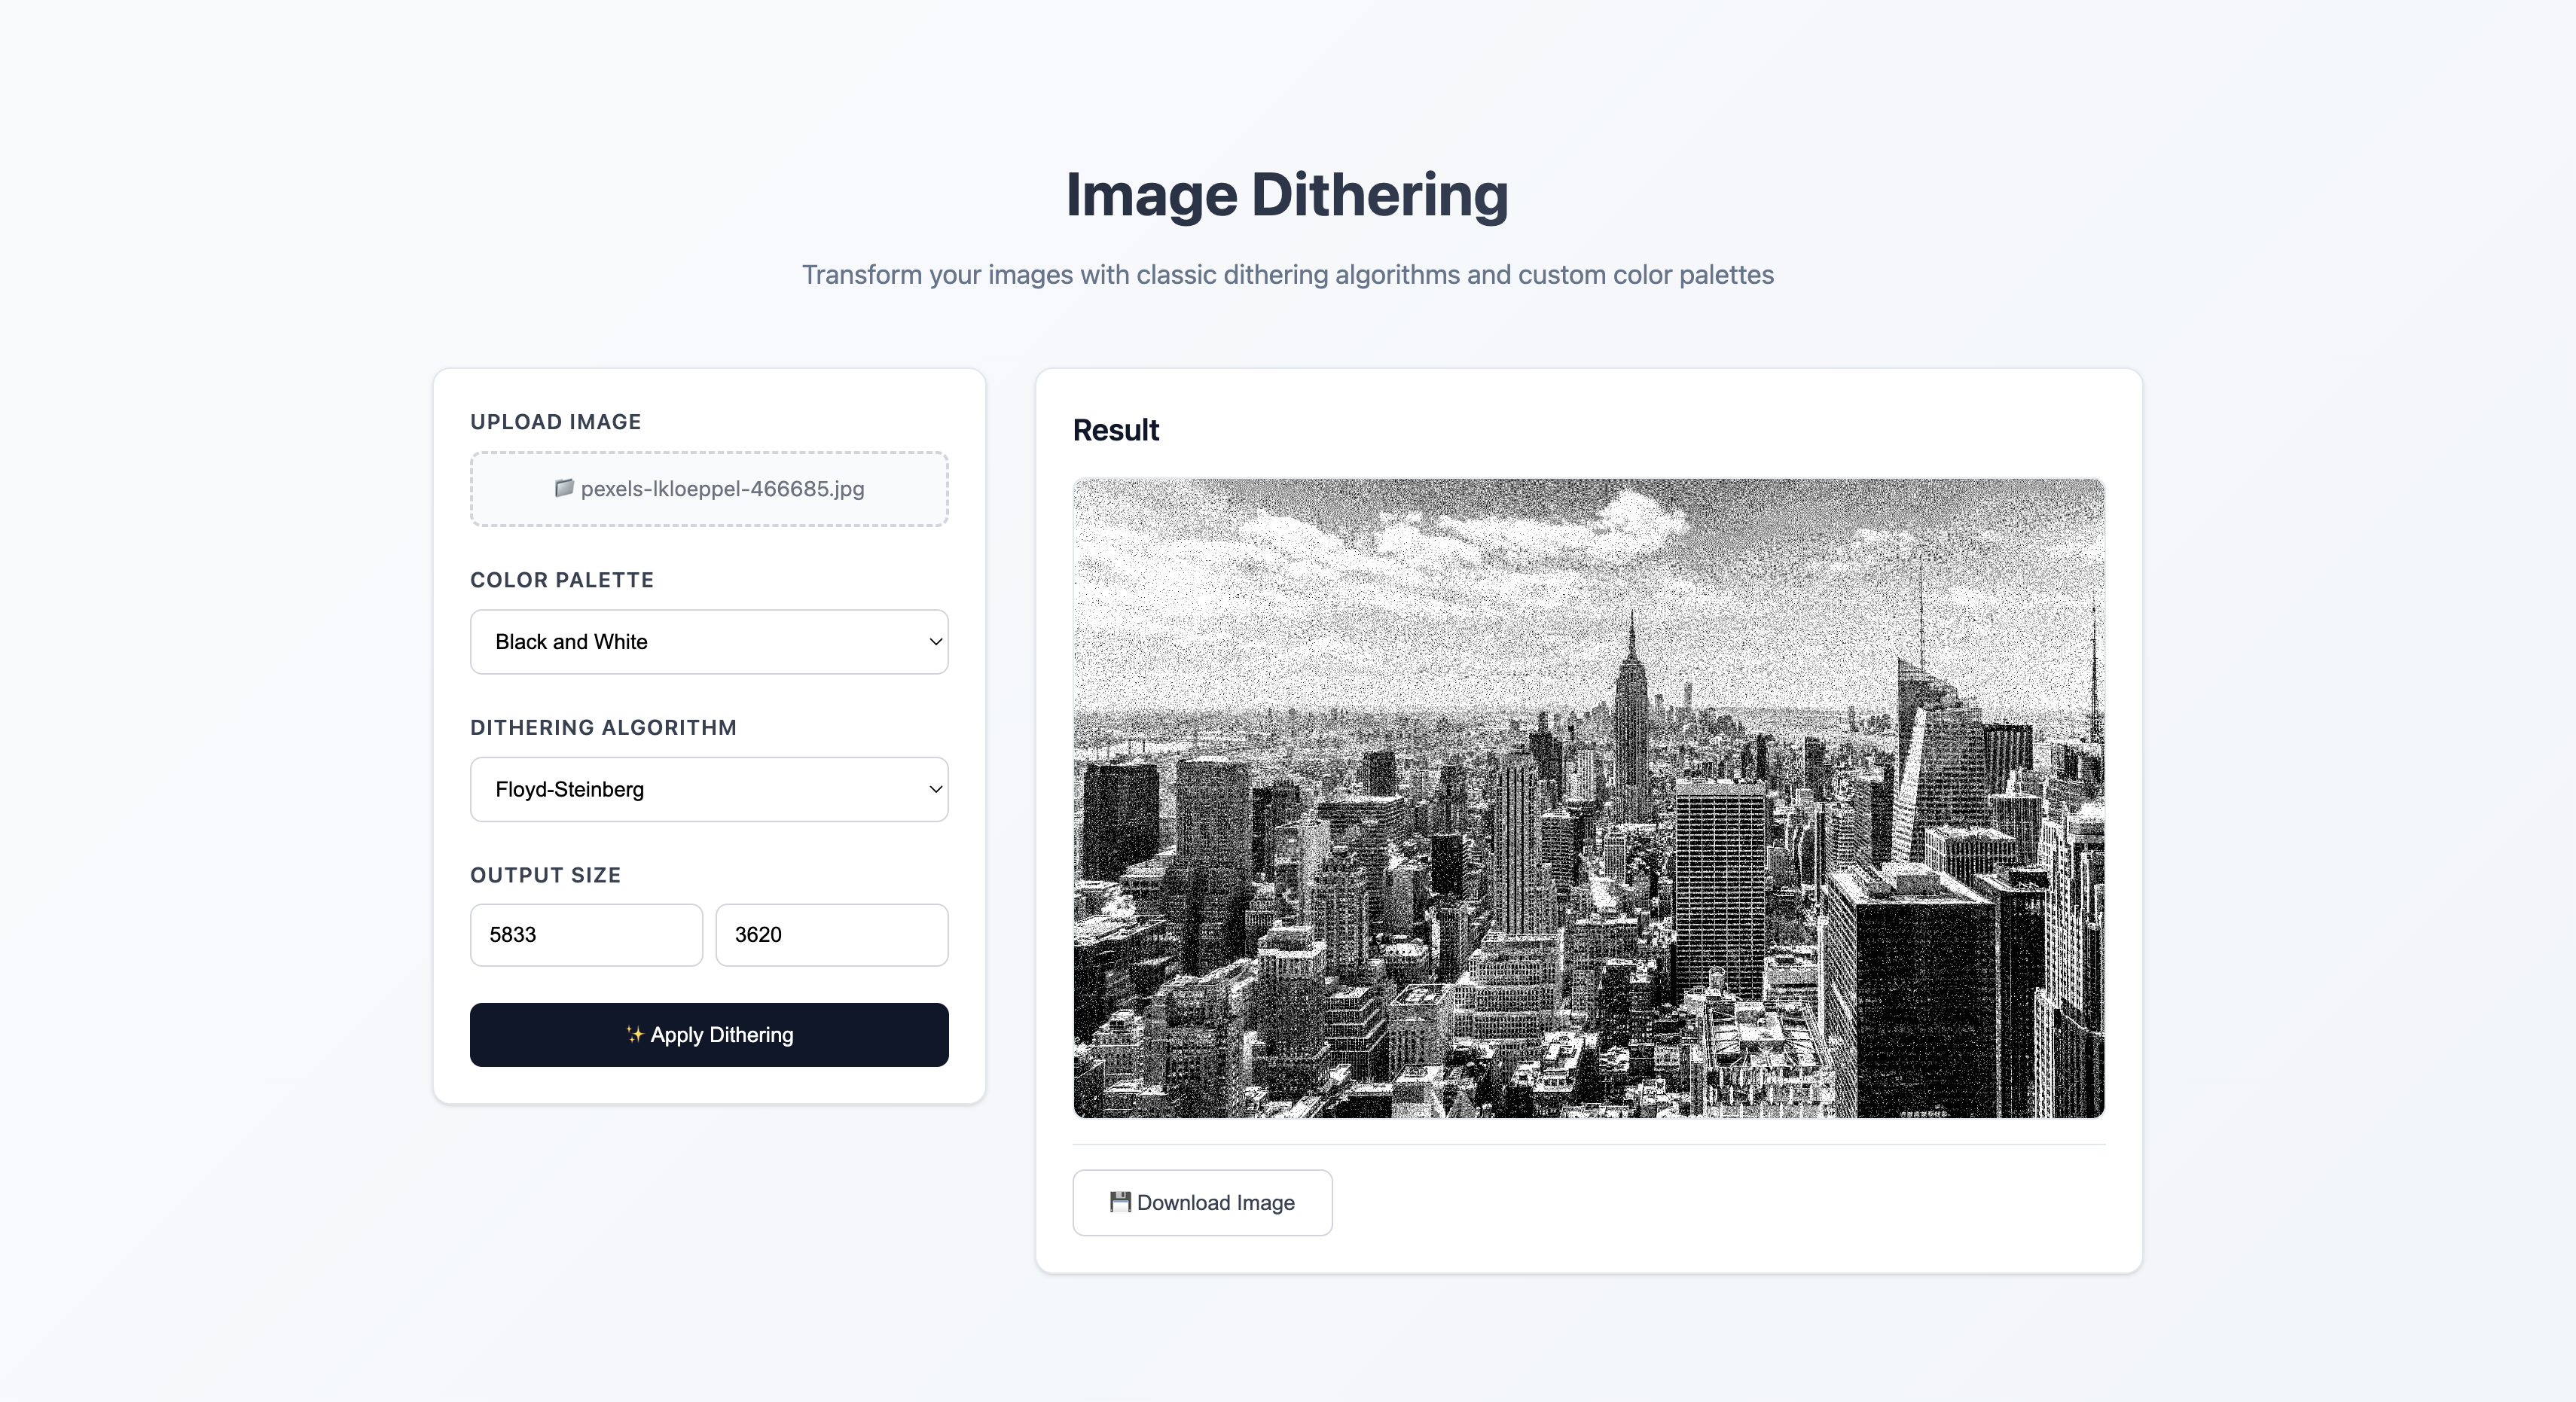Click the Apply Dithering button
The image size is (2576, 1402).
click(x=708, y=1035)
